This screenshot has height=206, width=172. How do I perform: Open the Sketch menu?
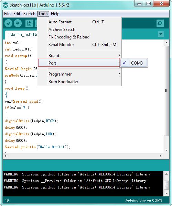coord(29,14)
